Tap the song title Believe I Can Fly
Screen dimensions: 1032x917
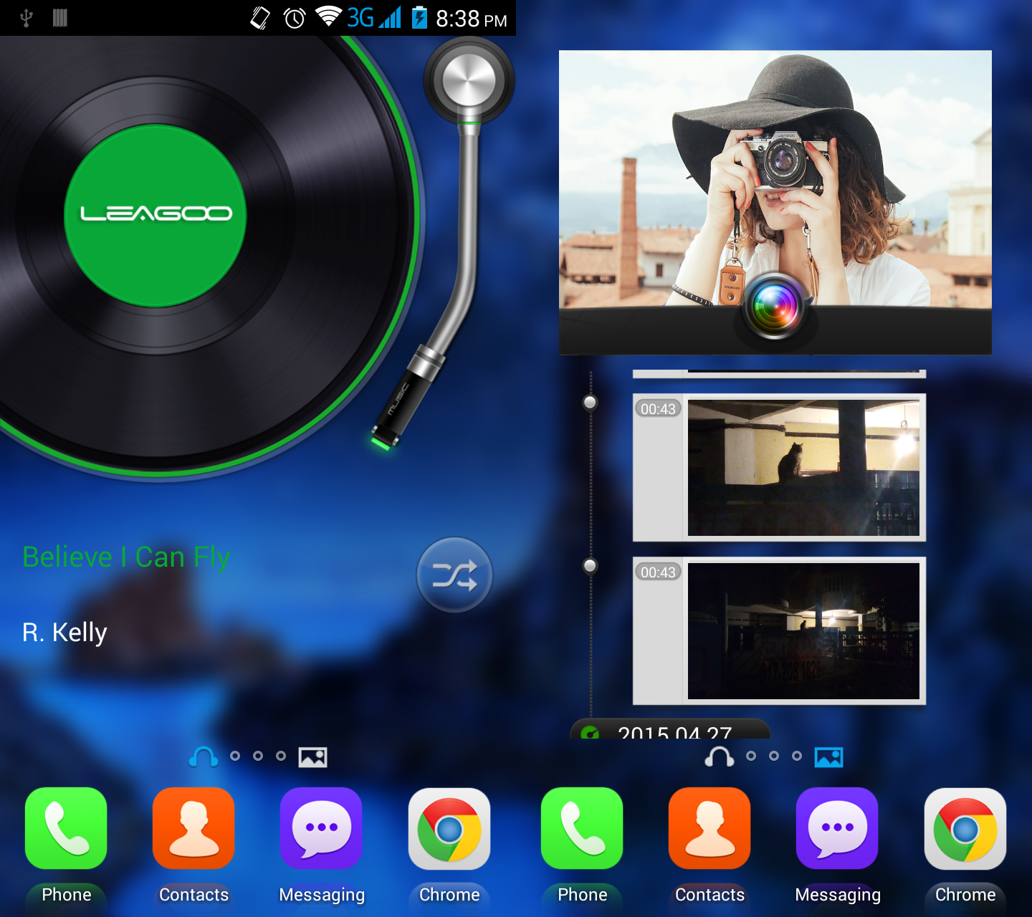tap(126, 557)
